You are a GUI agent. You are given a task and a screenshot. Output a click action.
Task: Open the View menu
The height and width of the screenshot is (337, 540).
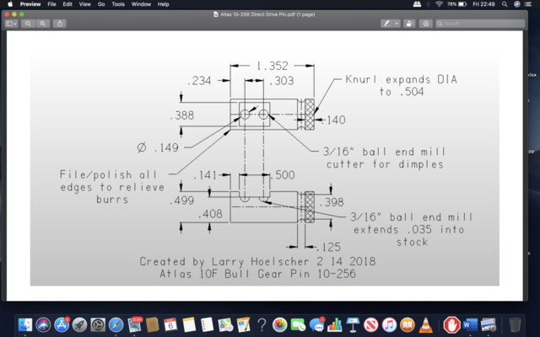point(84,4)
